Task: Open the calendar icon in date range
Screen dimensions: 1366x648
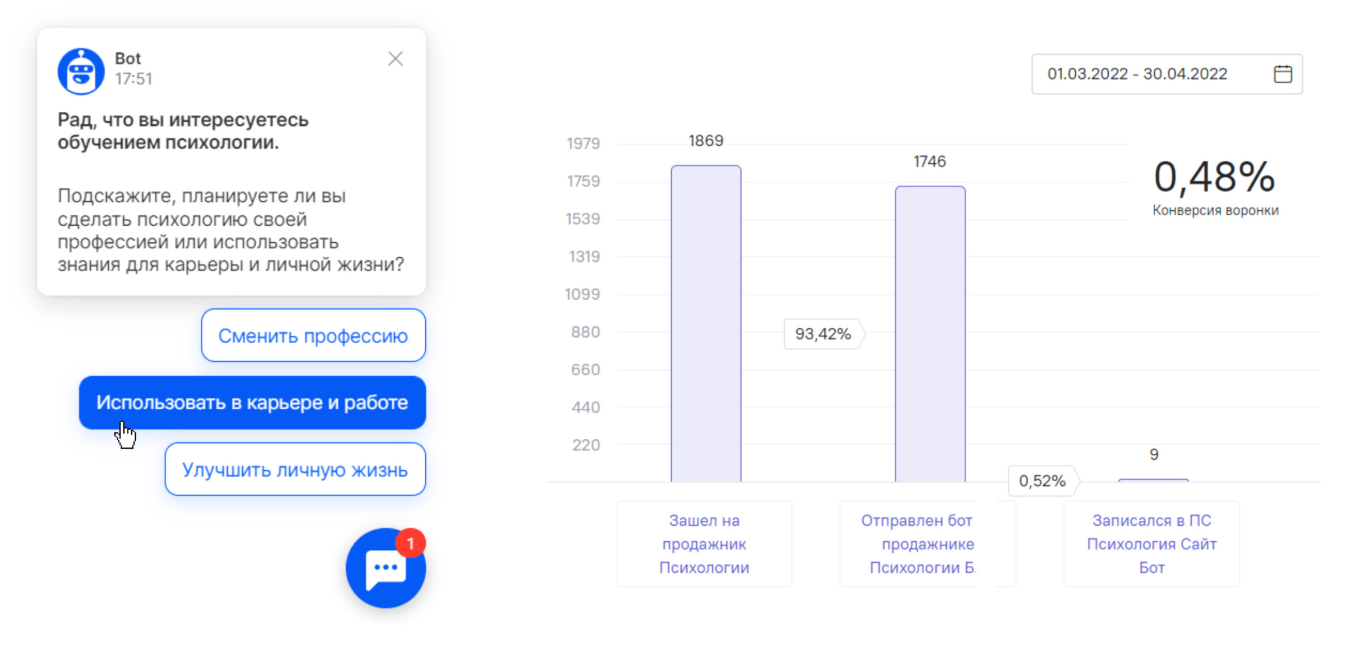Action: coord(1282,74)
